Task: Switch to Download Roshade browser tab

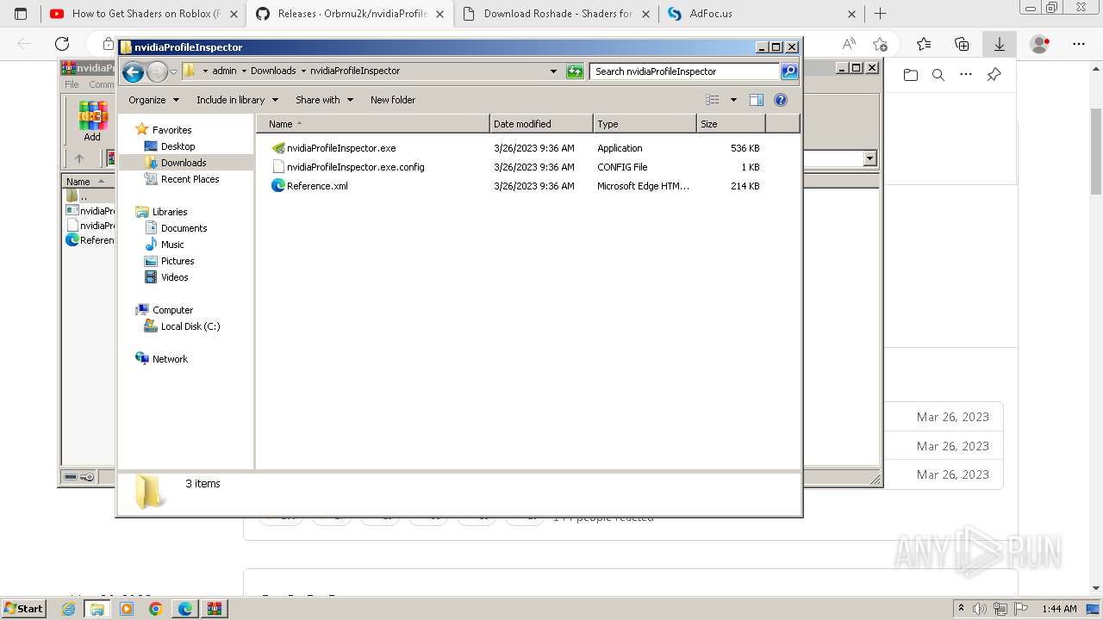Action: click(557, 14)
